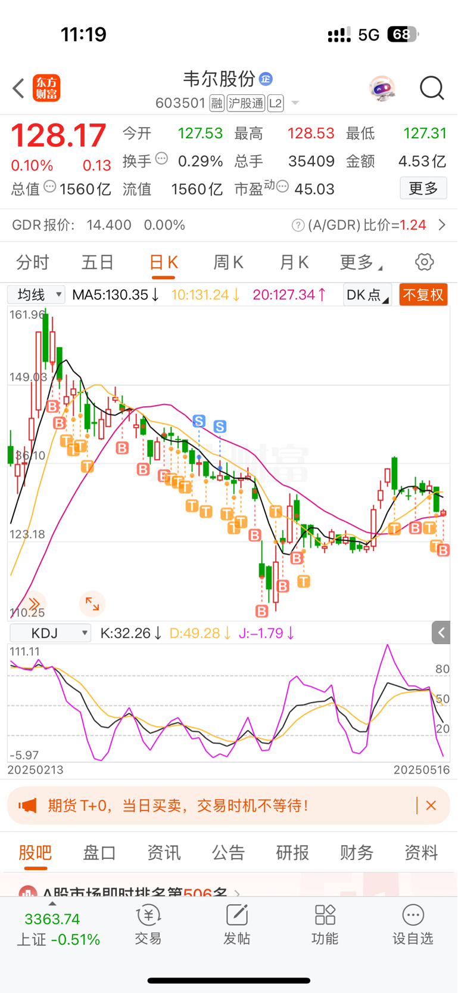
Task: Tap the robot assistant avatar
Action: point(382,88)
